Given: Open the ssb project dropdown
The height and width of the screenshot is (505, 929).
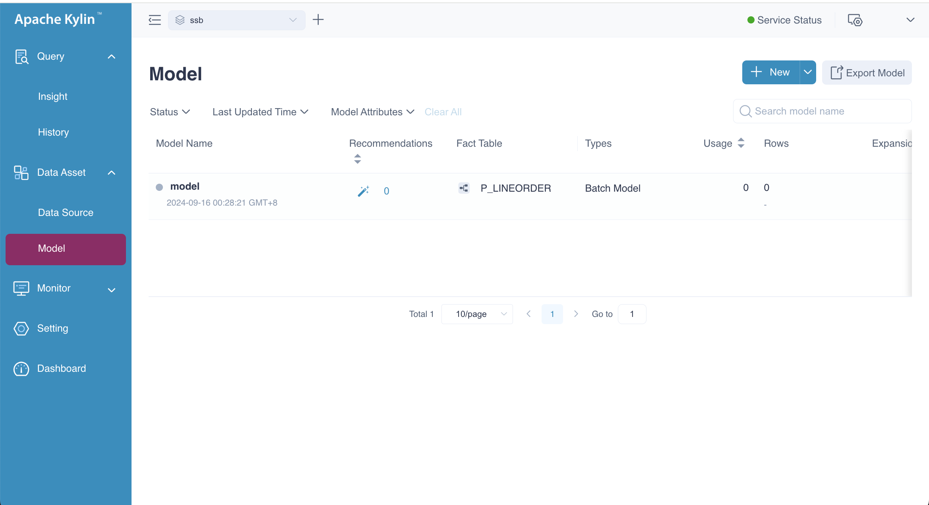Looking at the screenshot, I should (x=236, y=20).
